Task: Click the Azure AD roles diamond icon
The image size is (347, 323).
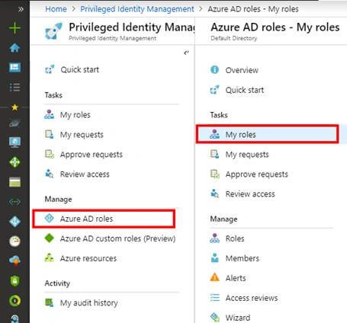Action: (50, 218)
